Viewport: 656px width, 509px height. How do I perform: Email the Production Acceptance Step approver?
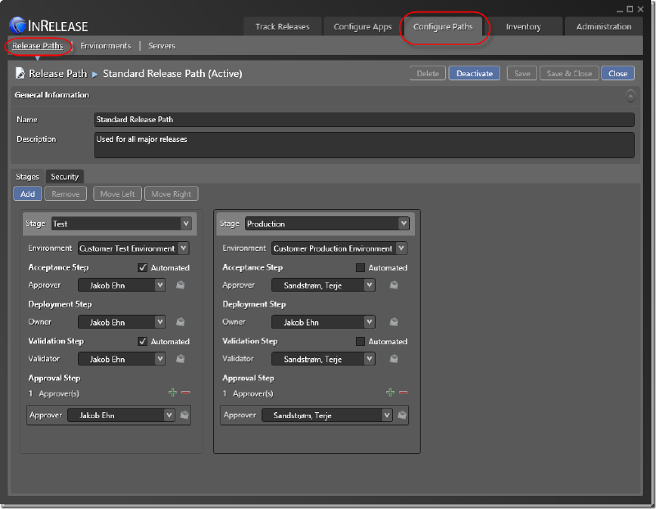click(394, 284)
